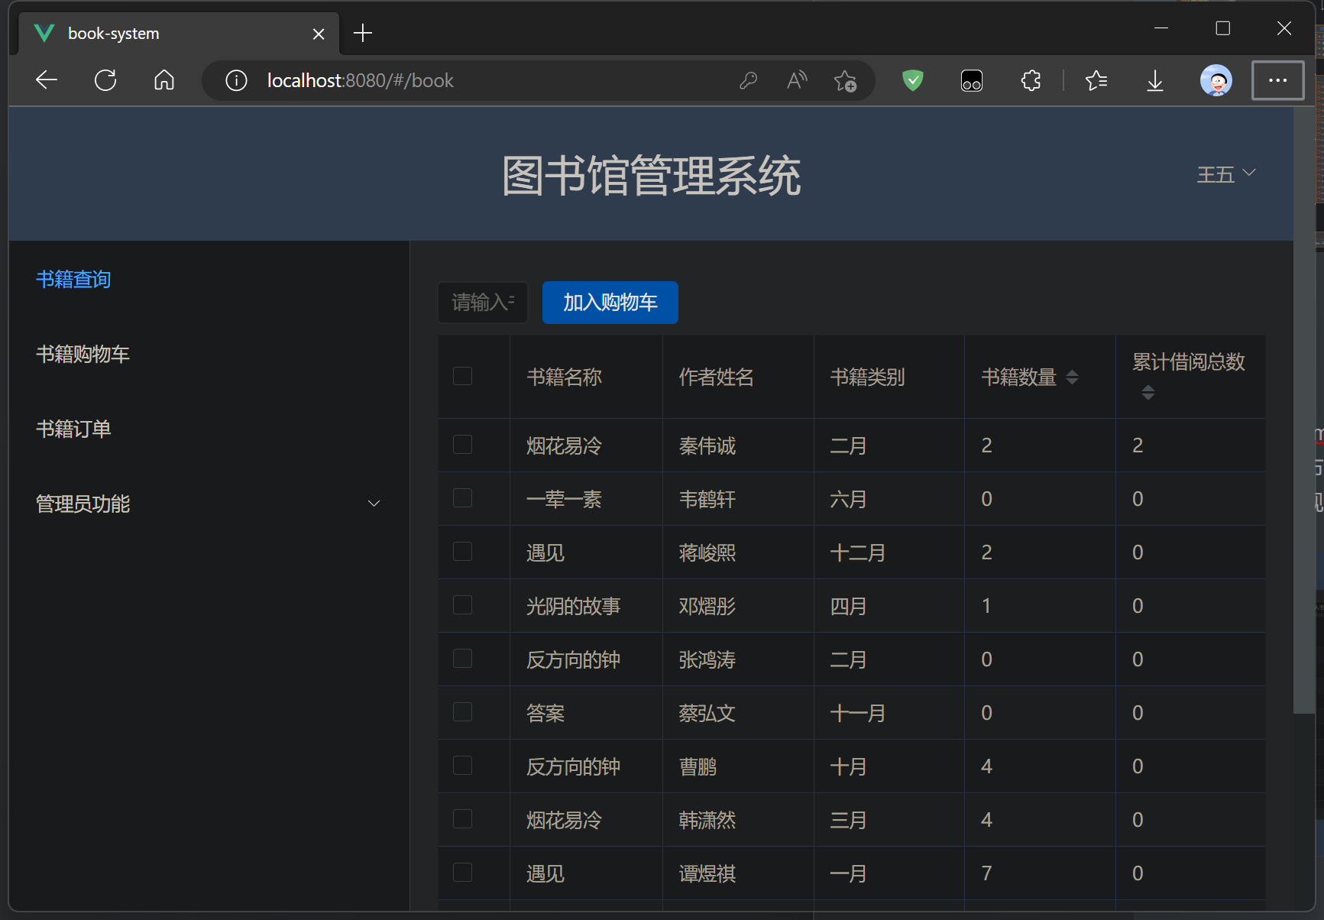Expand the 管理员功能 submenu

[208, 504]
